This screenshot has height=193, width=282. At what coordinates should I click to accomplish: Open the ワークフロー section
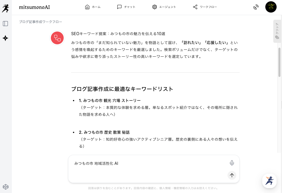point(205,7)
